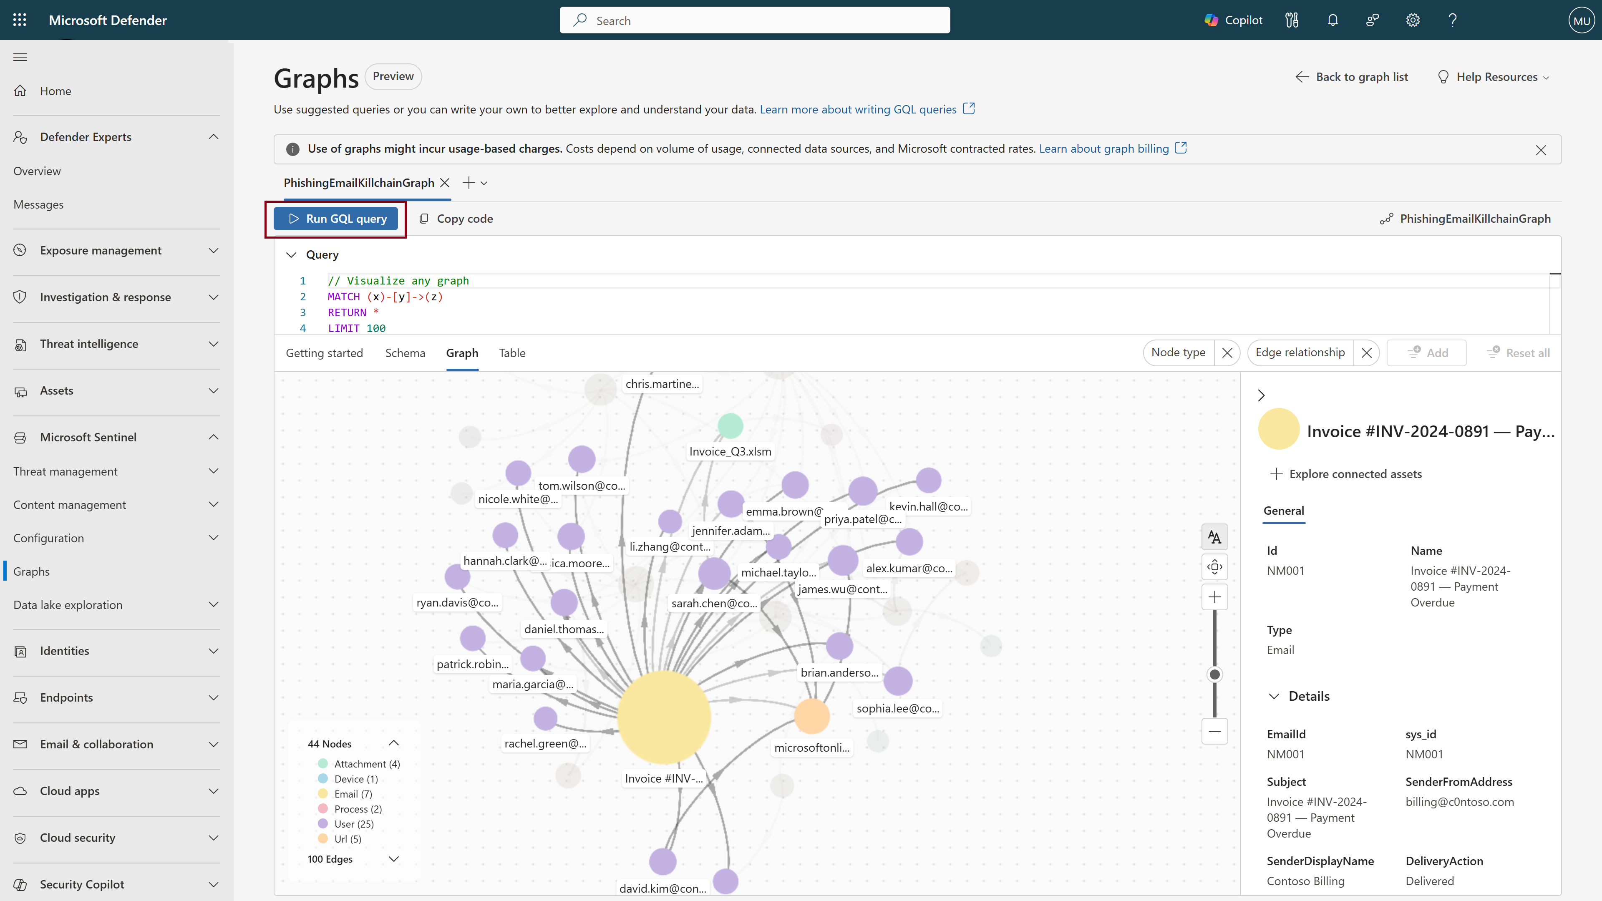
Task: Click query editor line MATCH (x)-[y]->(z)
Action: coord(385,297)
